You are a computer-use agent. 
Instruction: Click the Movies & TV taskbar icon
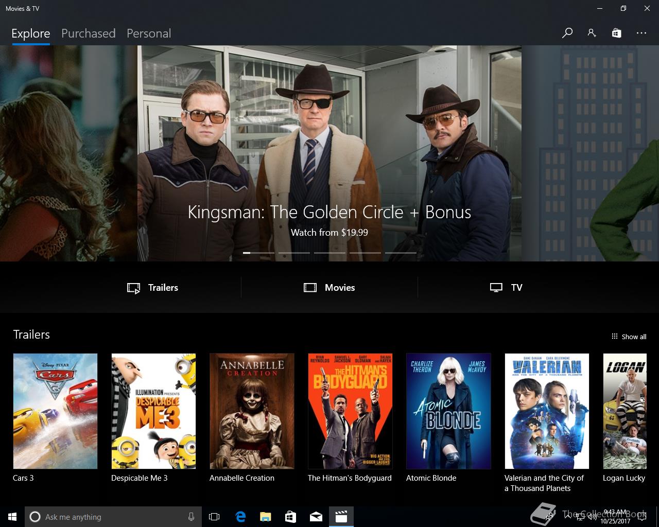tap(341, 517)
